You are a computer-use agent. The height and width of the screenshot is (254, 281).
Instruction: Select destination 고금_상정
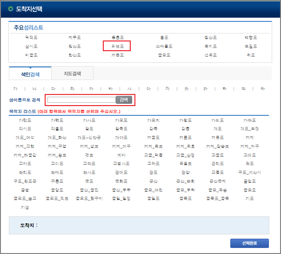tap(186, 155)
